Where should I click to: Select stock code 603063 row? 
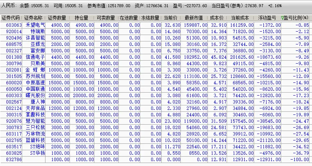point(155,25)
